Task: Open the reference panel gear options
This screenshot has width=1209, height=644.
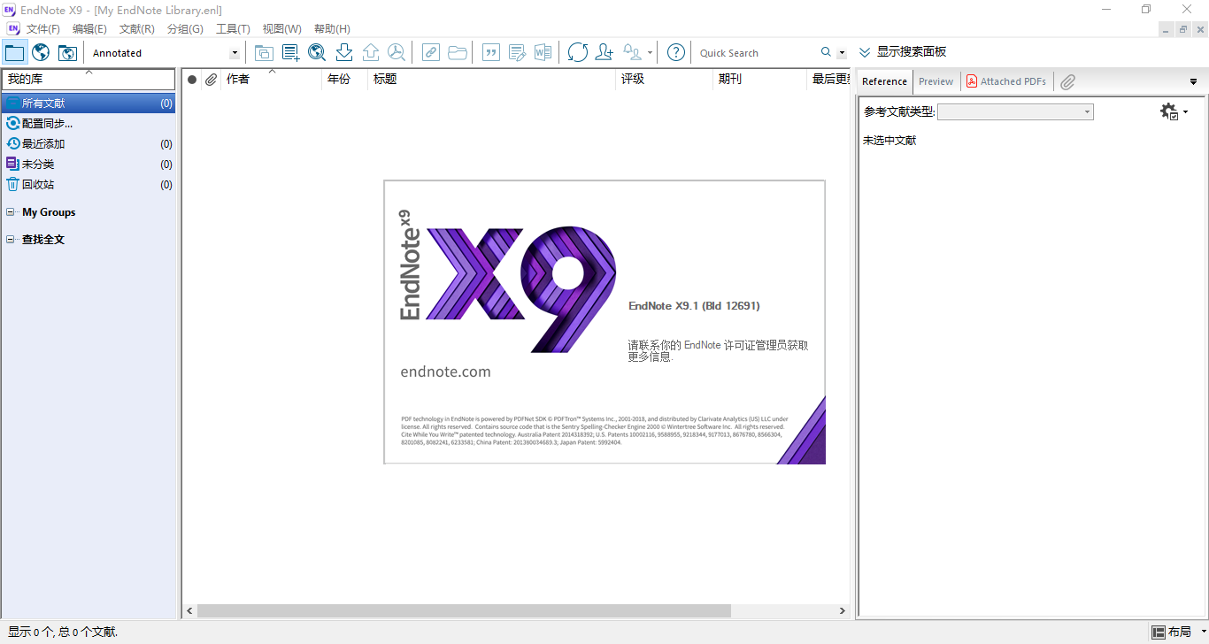Action: tap(1169, 111)
